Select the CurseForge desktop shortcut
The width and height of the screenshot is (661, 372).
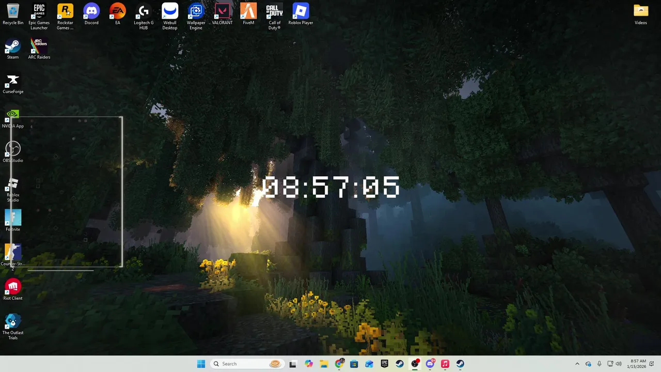click(x=13, y=84)
